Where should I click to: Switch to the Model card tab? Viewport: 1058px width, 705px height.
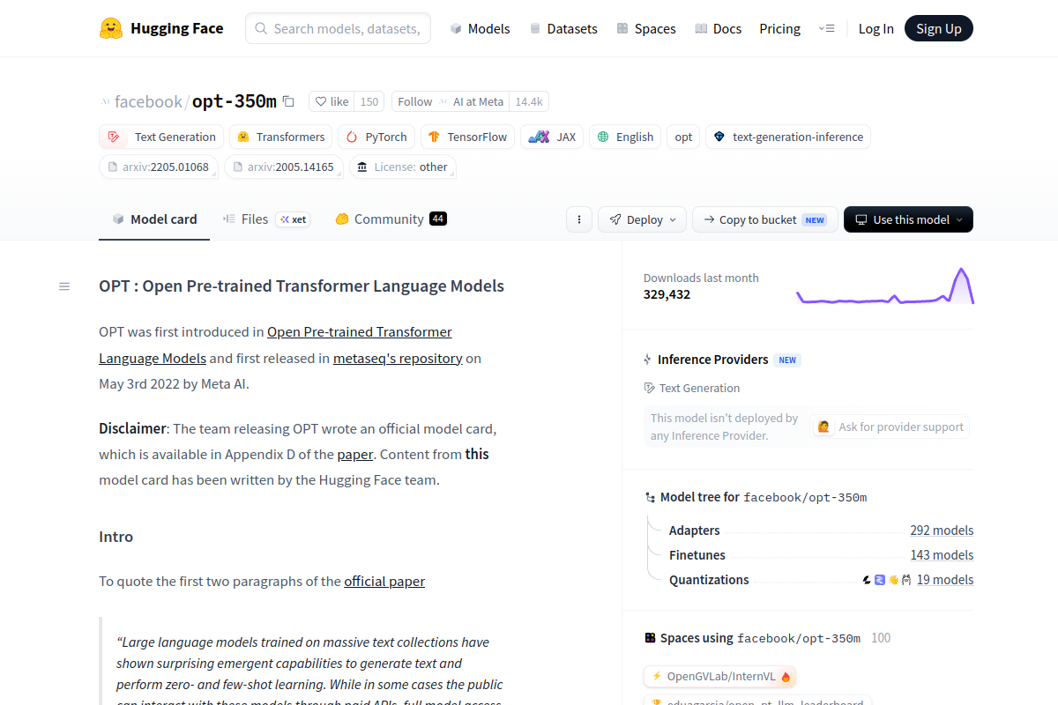click(x=154, y=219)
